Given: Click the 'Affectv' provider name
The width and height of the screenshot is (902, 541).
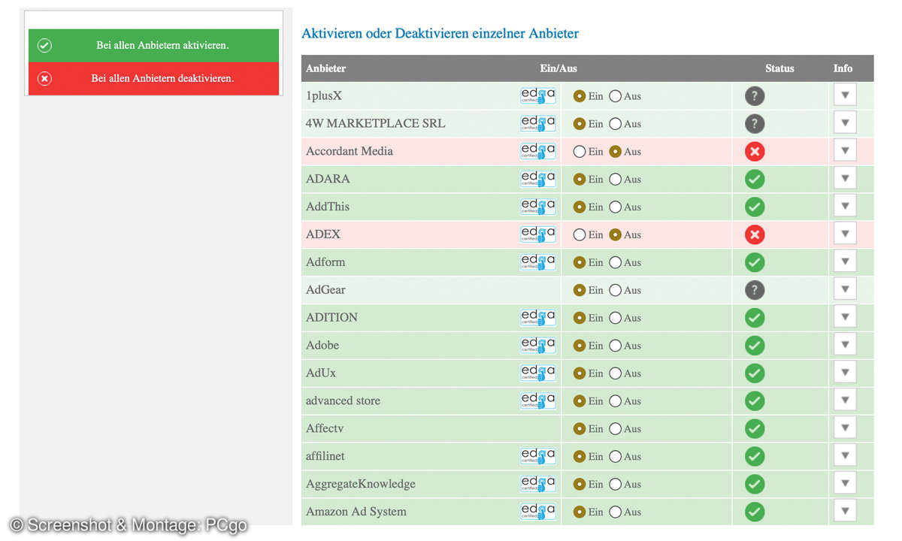Looking at the screenshot, I should (x=325, y=428).
